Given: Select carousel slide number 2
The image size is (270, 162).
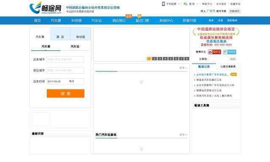Looking at the screenshot, I should click(154, 59).
